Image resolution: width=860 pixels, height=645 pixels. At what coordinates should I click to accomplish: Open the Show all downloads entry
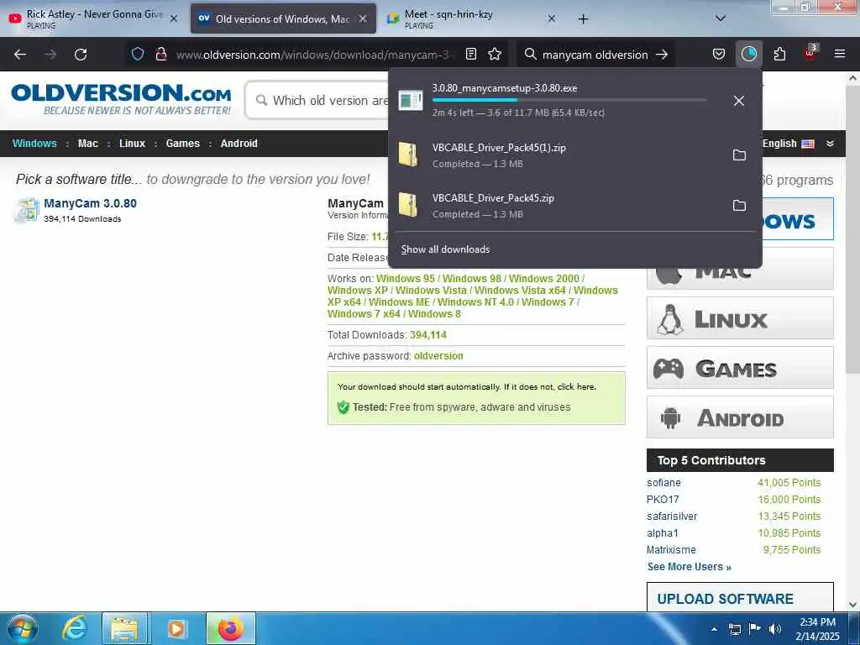coord(445,249)
